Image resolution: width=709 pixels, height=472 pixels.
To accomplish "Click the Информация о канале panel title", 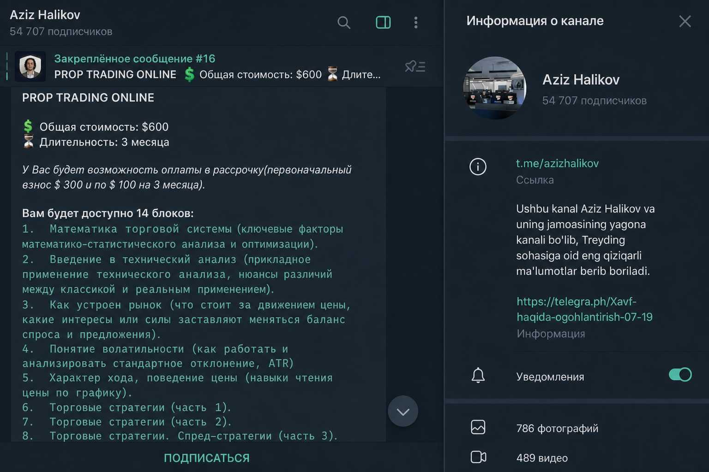I will click(x=535, y=21).
